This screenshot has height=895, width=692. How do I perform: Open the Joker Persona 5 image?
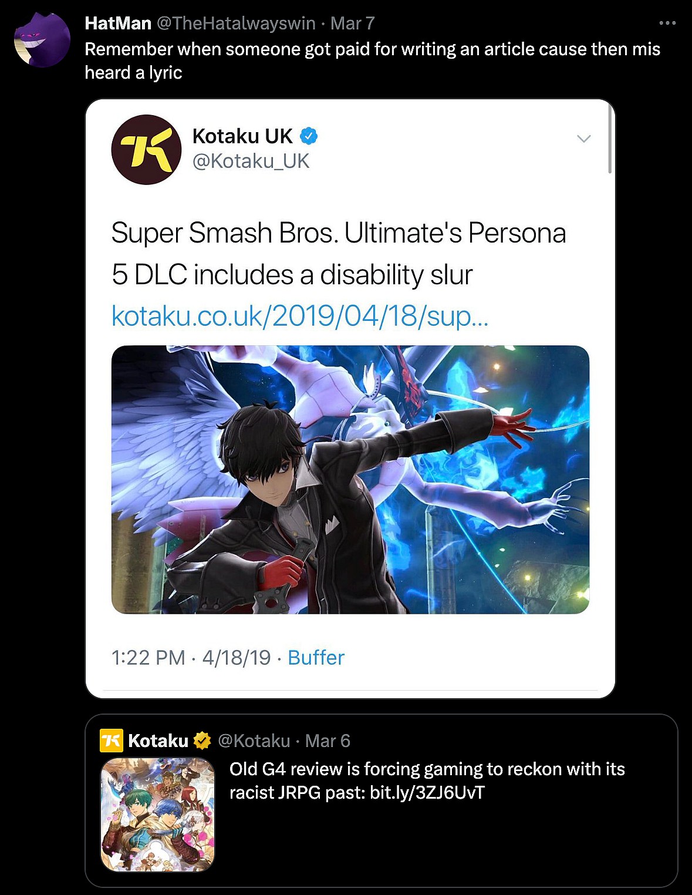point(350,479)
